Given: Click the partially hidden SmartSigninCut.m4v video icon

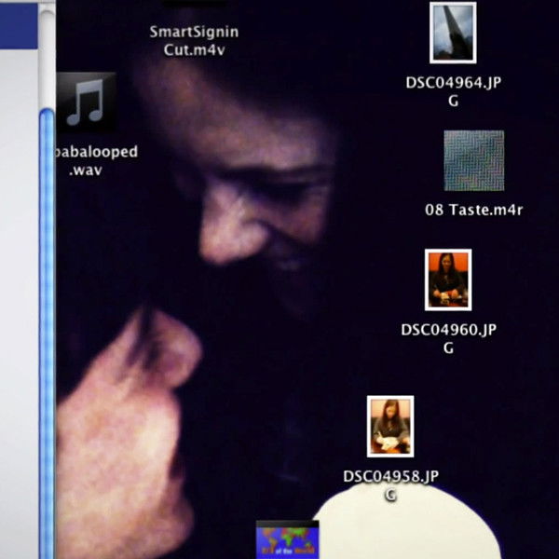Looking at the screenshot, I should [x=194, y=7].
